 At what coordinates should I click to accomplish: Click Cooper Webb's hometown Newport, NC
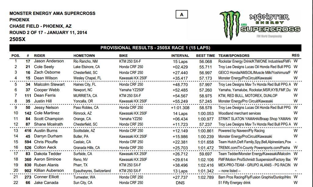(83, 90)
